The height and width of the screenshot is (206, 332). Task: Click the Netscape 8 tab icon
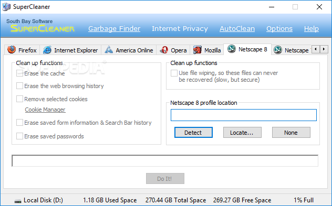[232, 49]
